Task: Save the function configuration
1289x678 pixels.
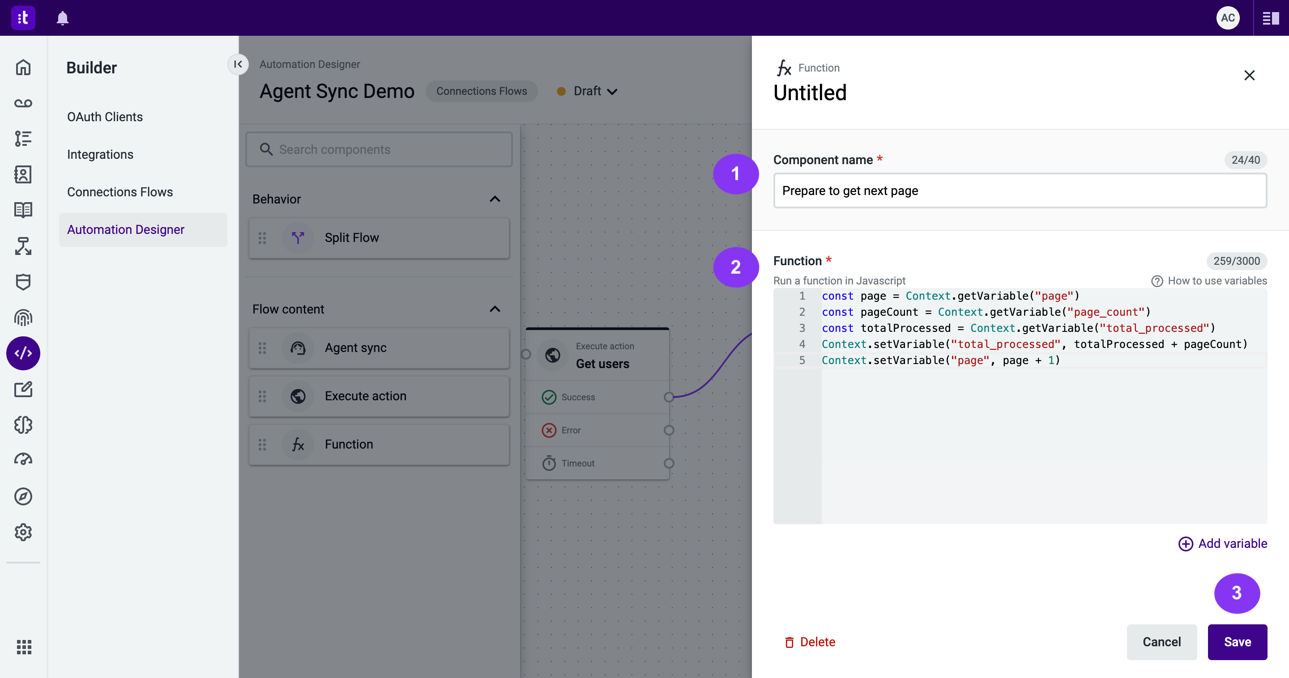Action: [1238, 641]
